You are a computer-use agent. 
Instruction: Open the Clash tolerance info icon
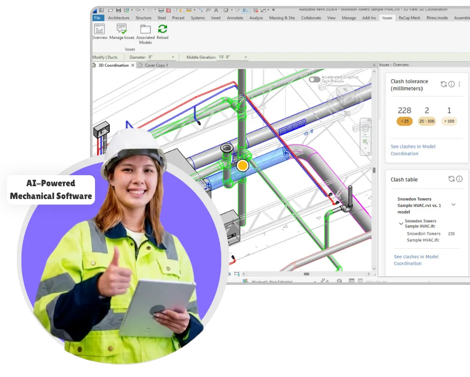pos(451,84)
